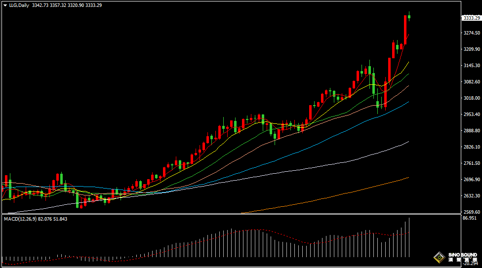Screen dimensions: 482x268
Task: Click the latest green candlestick at chart top
Action: [x=409, y=17]
